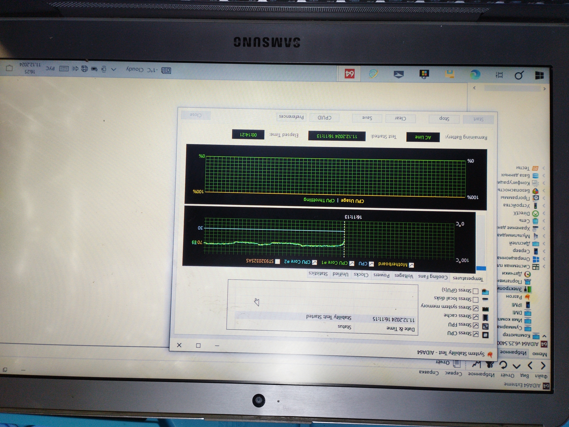Toggle the Stress CPU checkbox
Viewport: 569px width, 427px height.
point(476,334)
